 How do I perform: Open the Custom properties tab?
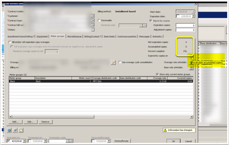tap(127, 36)
